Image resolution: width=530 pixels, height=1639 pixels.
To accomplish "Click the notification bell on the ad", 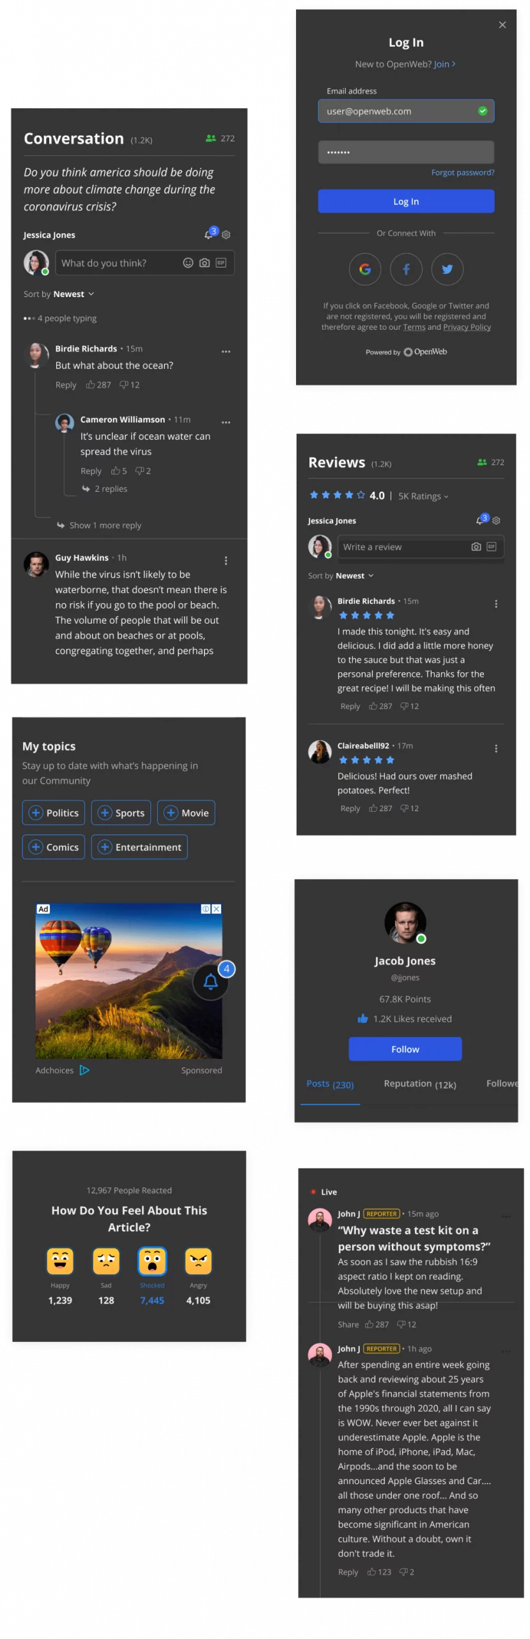I will click(x=210, y=981).
